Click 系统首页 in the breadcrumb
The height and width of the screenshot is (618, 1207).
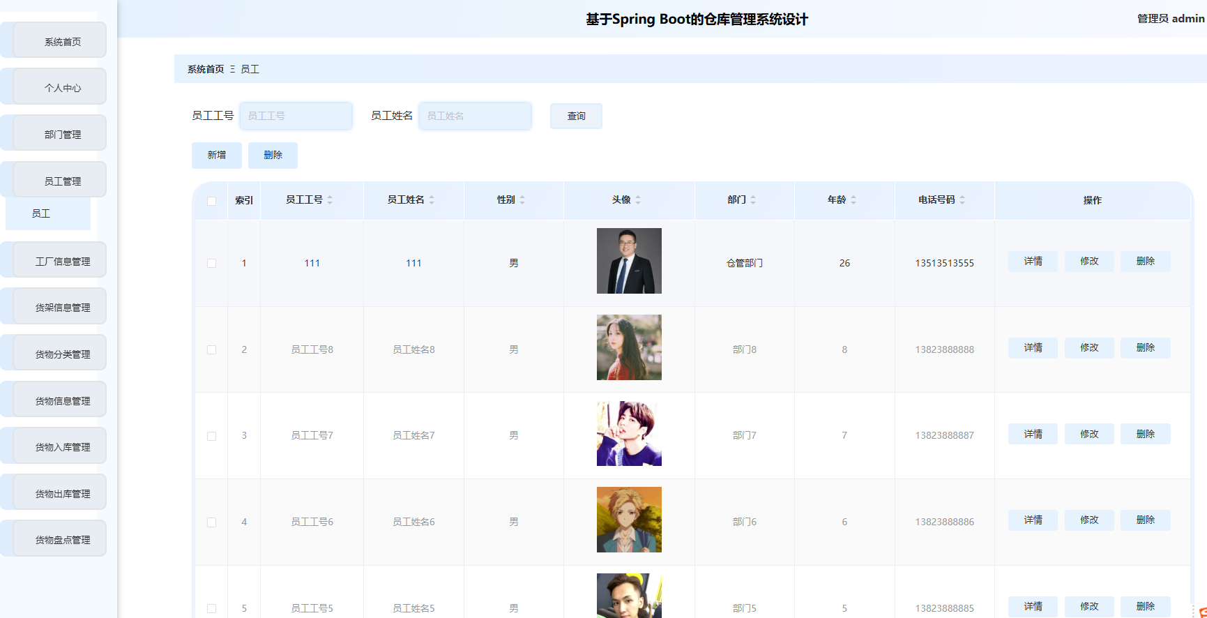206,69
